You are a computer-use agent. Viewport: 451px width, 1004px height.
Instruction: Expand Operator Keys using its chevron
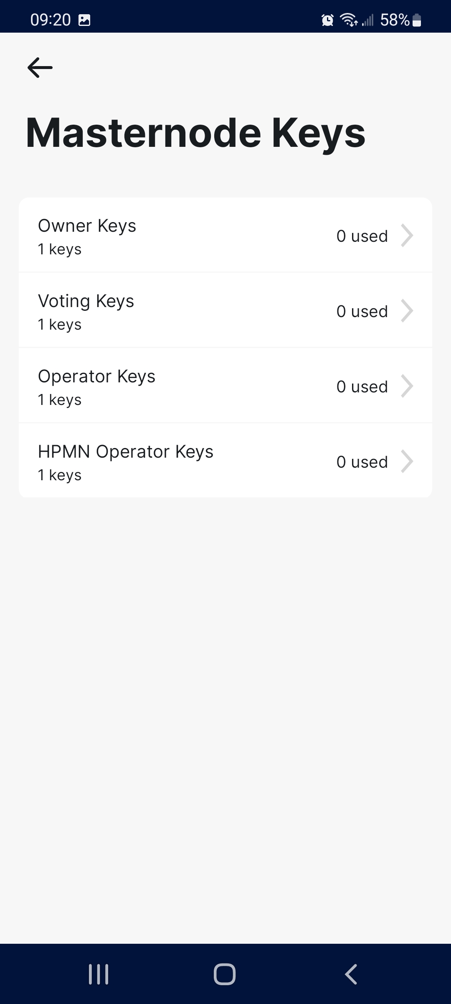[x=407, y=386]
